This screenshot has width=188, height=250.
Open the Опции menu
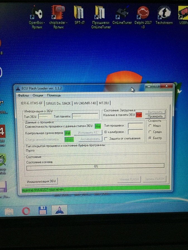click(x=38, y=95)
